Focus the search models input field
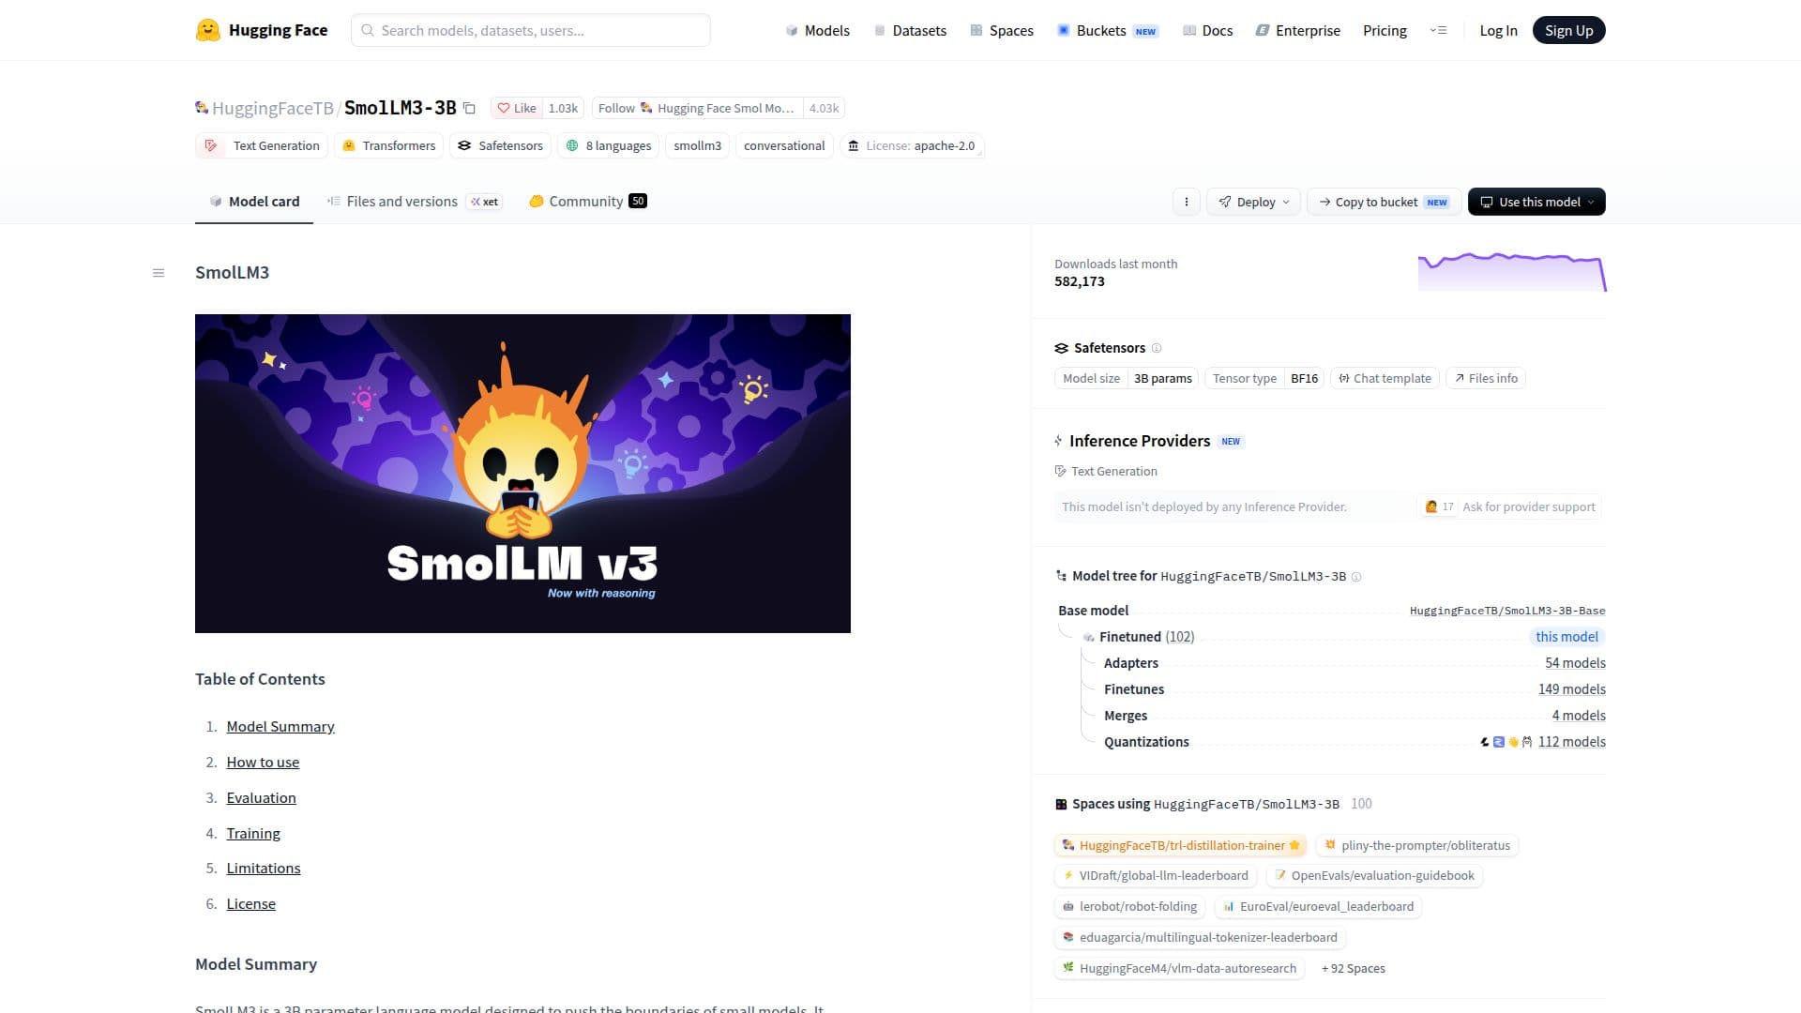The width and height of the screenshot is (1801, 1013). [531, 30]
